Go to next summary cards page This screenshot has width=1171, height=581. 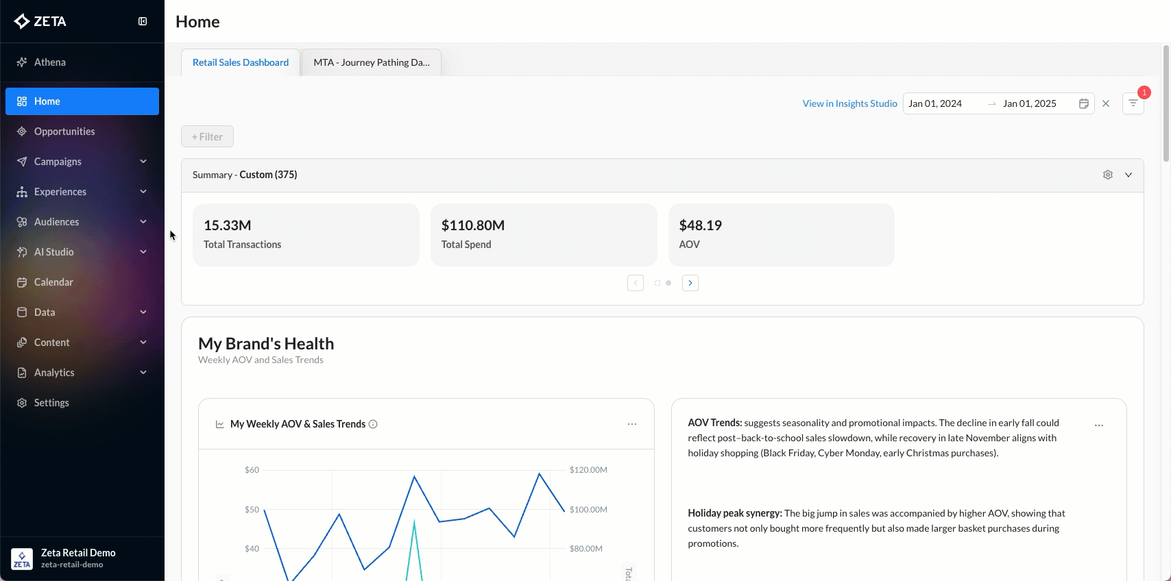[x=690, y=283]
